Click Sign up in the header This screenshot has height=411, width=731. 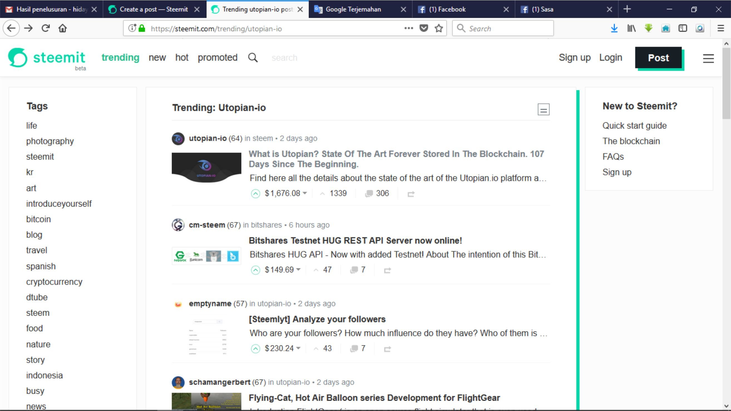pos(575,58)
